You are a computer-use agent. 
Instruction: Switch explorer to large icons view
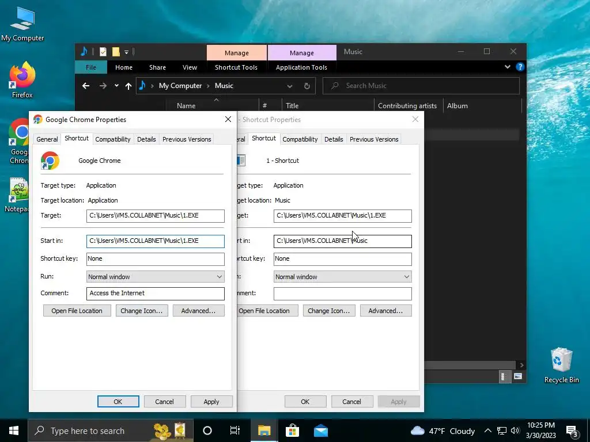(x=518, y=376)
